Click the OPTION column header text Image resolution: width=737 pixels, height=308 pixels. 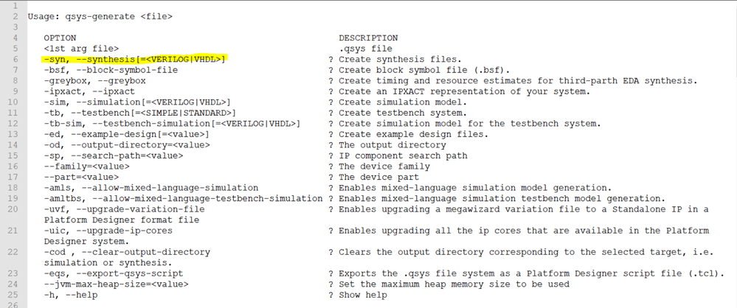[59, 37]
